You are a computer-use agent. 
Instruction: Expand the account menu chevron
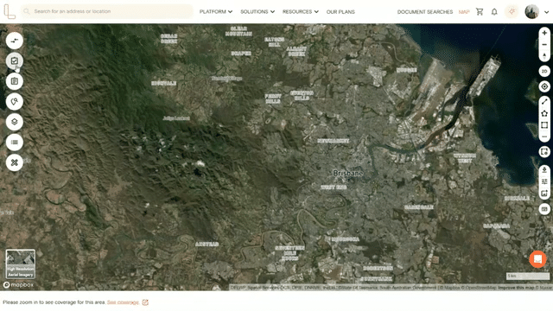coord(546,12)
